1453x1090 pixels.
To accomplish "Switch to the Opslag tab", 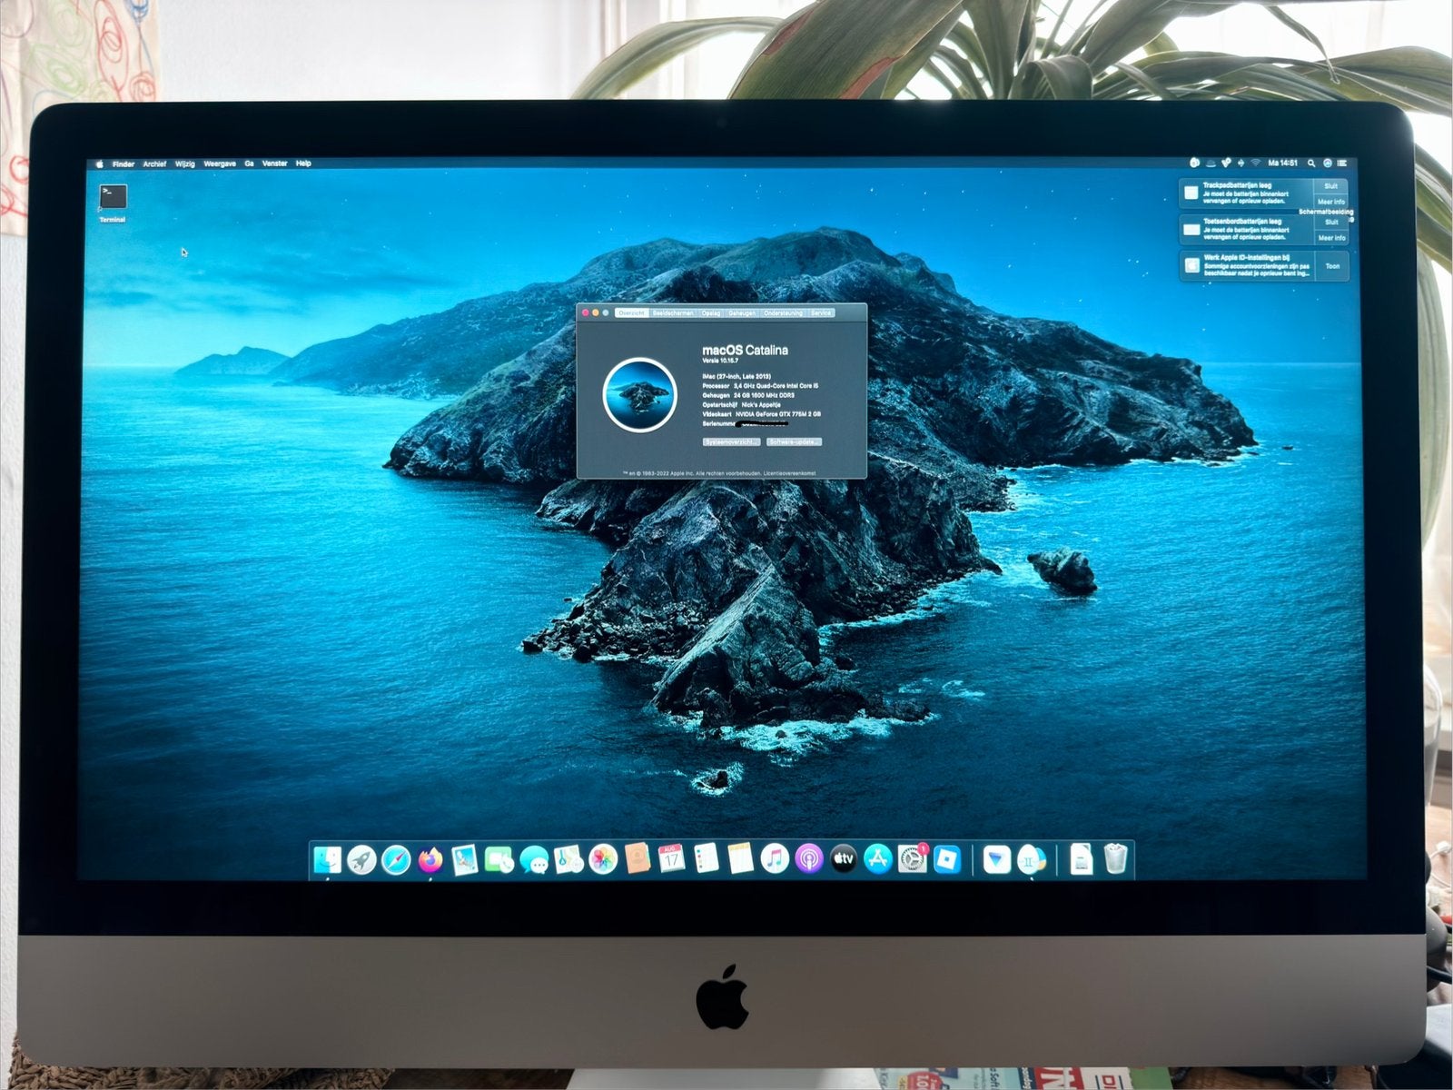I will click(711, 312).
